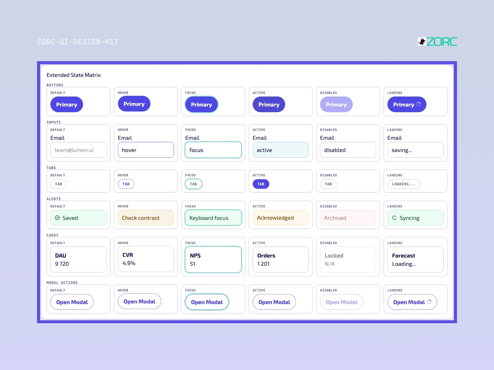Click the focus-state Primary button

pos(201,105)
